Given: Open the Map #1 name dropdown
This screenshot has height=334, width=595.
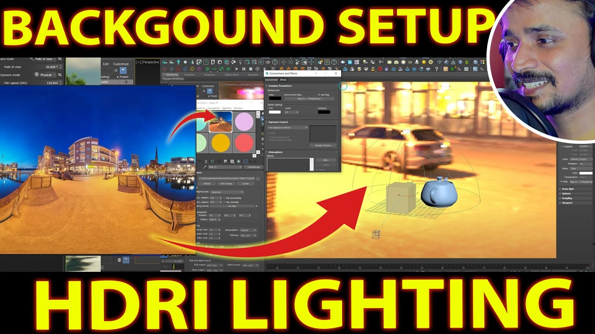Looking at the screenshot, I should coord(225,167).
